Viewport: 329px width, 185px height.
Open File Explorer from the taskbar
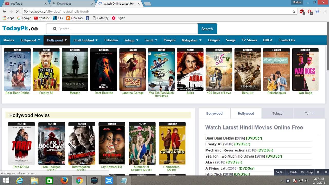tap(34, 180)
